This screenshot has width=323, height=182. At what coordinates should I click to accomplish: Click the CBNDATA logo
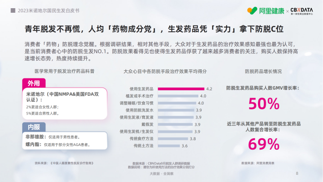[x=302, y=11]
